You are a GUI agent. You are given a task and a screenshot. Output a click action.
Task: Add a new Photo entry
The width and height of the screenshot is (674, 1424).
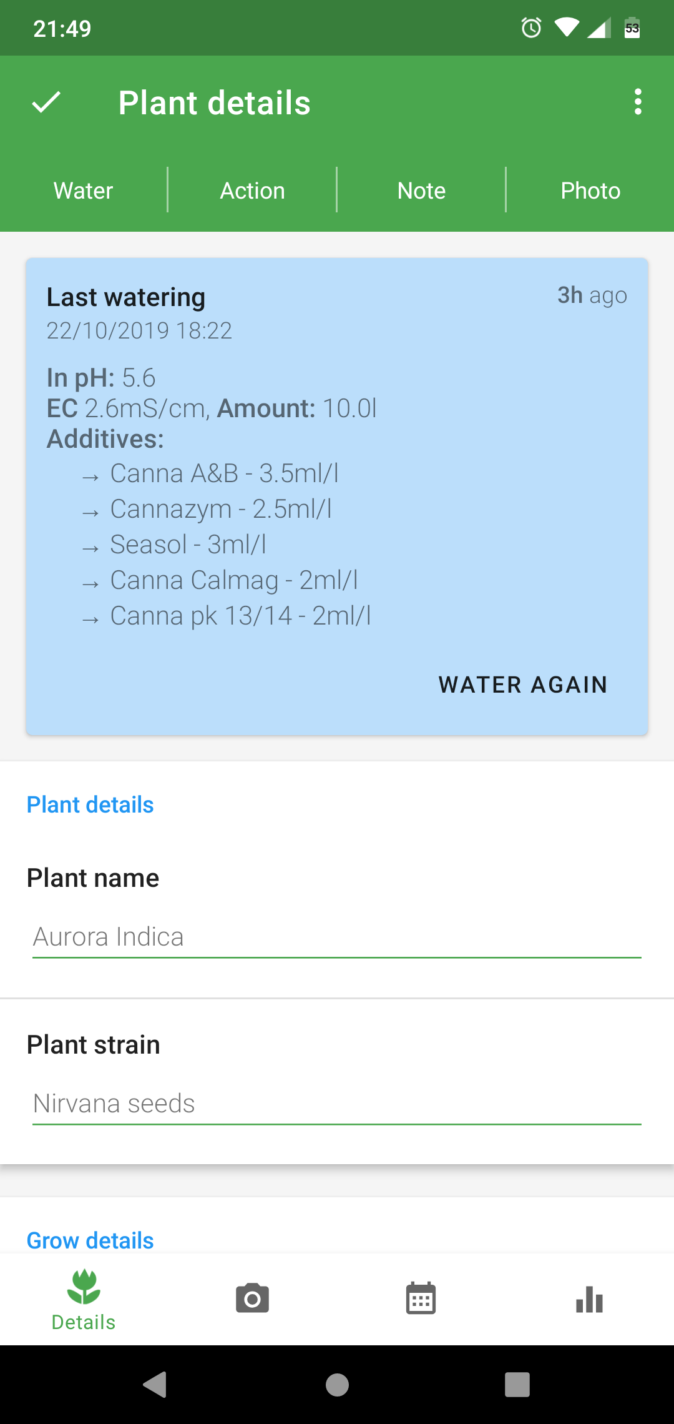[x=590, y=190]
